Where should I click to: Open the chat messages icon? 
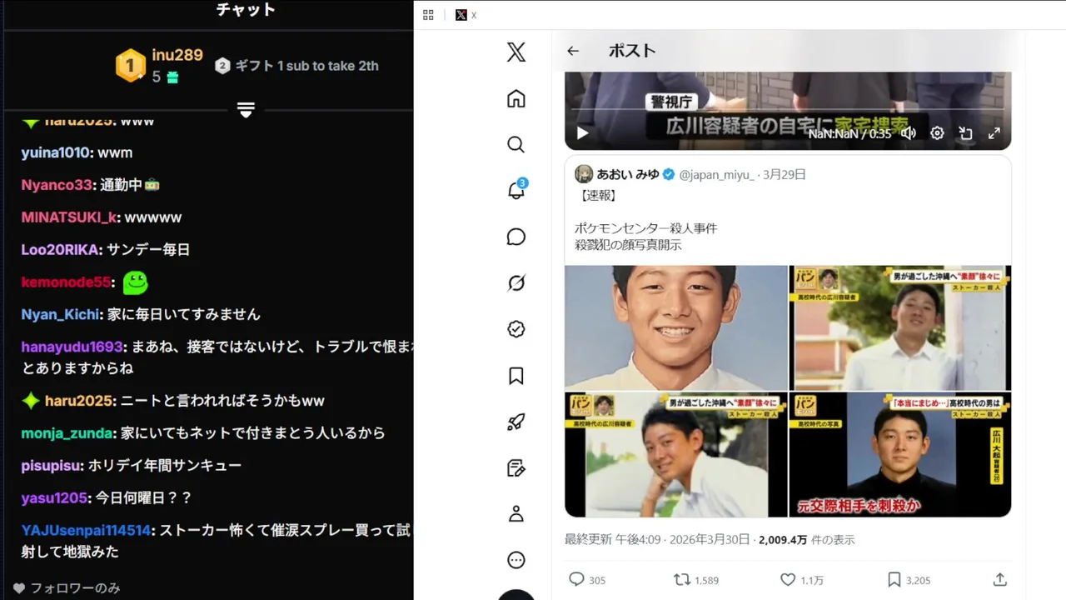(516, 237)
